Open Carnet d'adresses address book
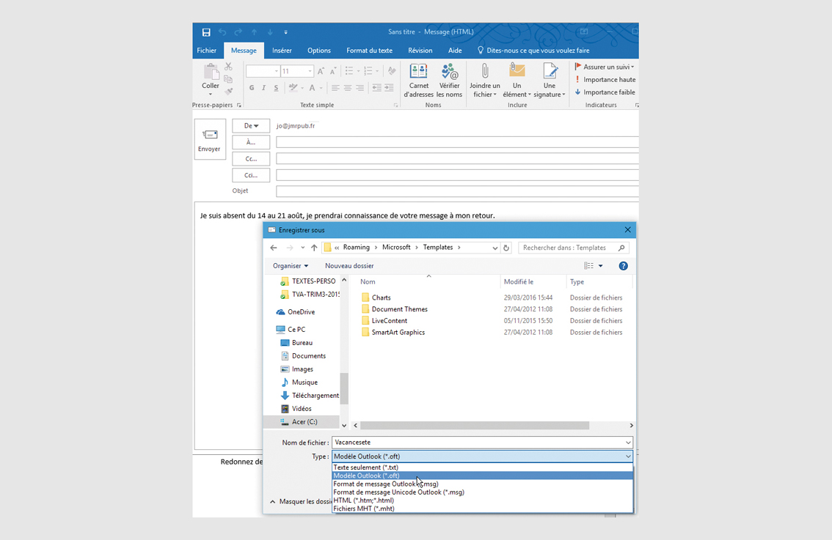832x540 pixels. (419, 80)
